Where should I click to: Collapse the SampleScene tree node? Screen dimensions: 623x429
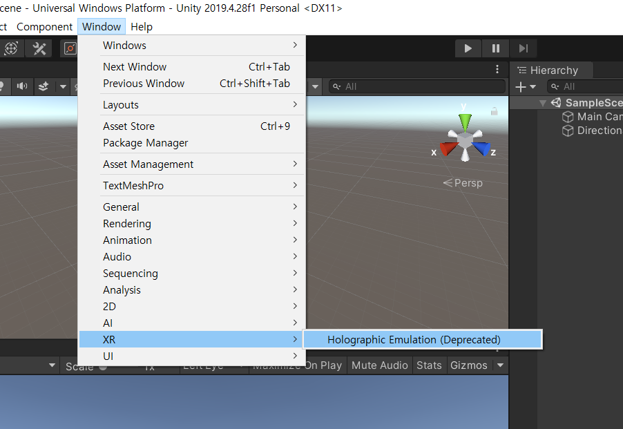tap(543, 104)
